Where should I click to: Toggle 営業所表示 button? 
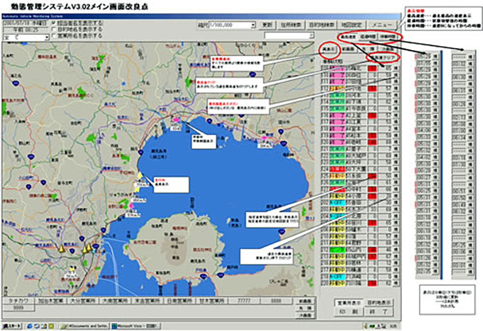349,303
